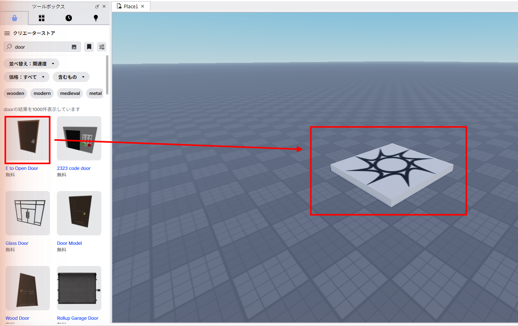Open the Creator Store hamburger menu
Viewport: 518px width, 326px height.
point(7,33)
